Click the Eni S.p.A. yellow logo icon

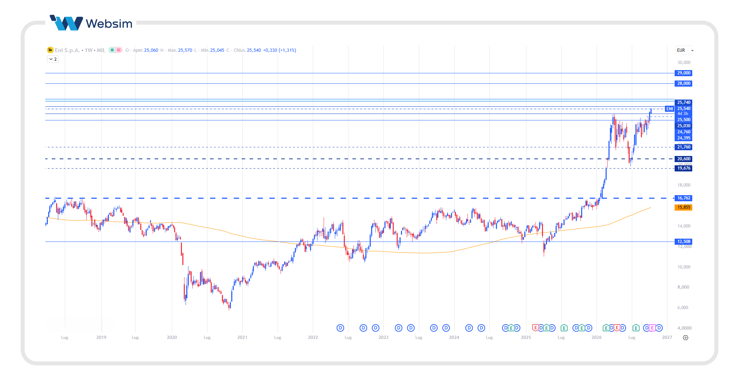click(x=50, y=50)
